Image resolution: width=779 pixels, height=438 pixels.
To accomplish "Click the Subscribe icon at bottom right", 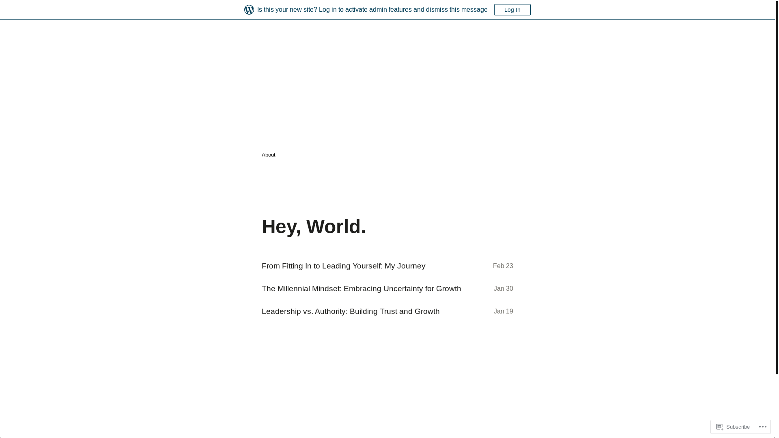I will (x=719, y=427).
